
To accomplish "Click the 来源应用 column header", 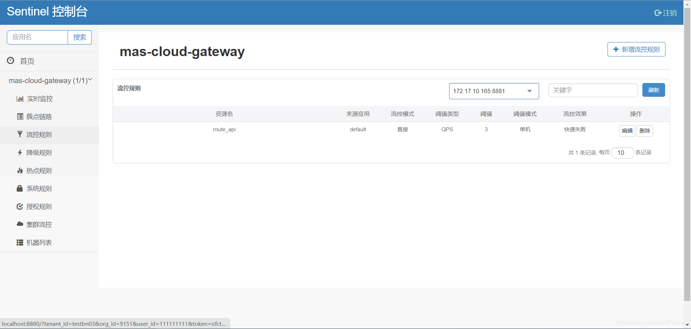I will click(358, 114).
